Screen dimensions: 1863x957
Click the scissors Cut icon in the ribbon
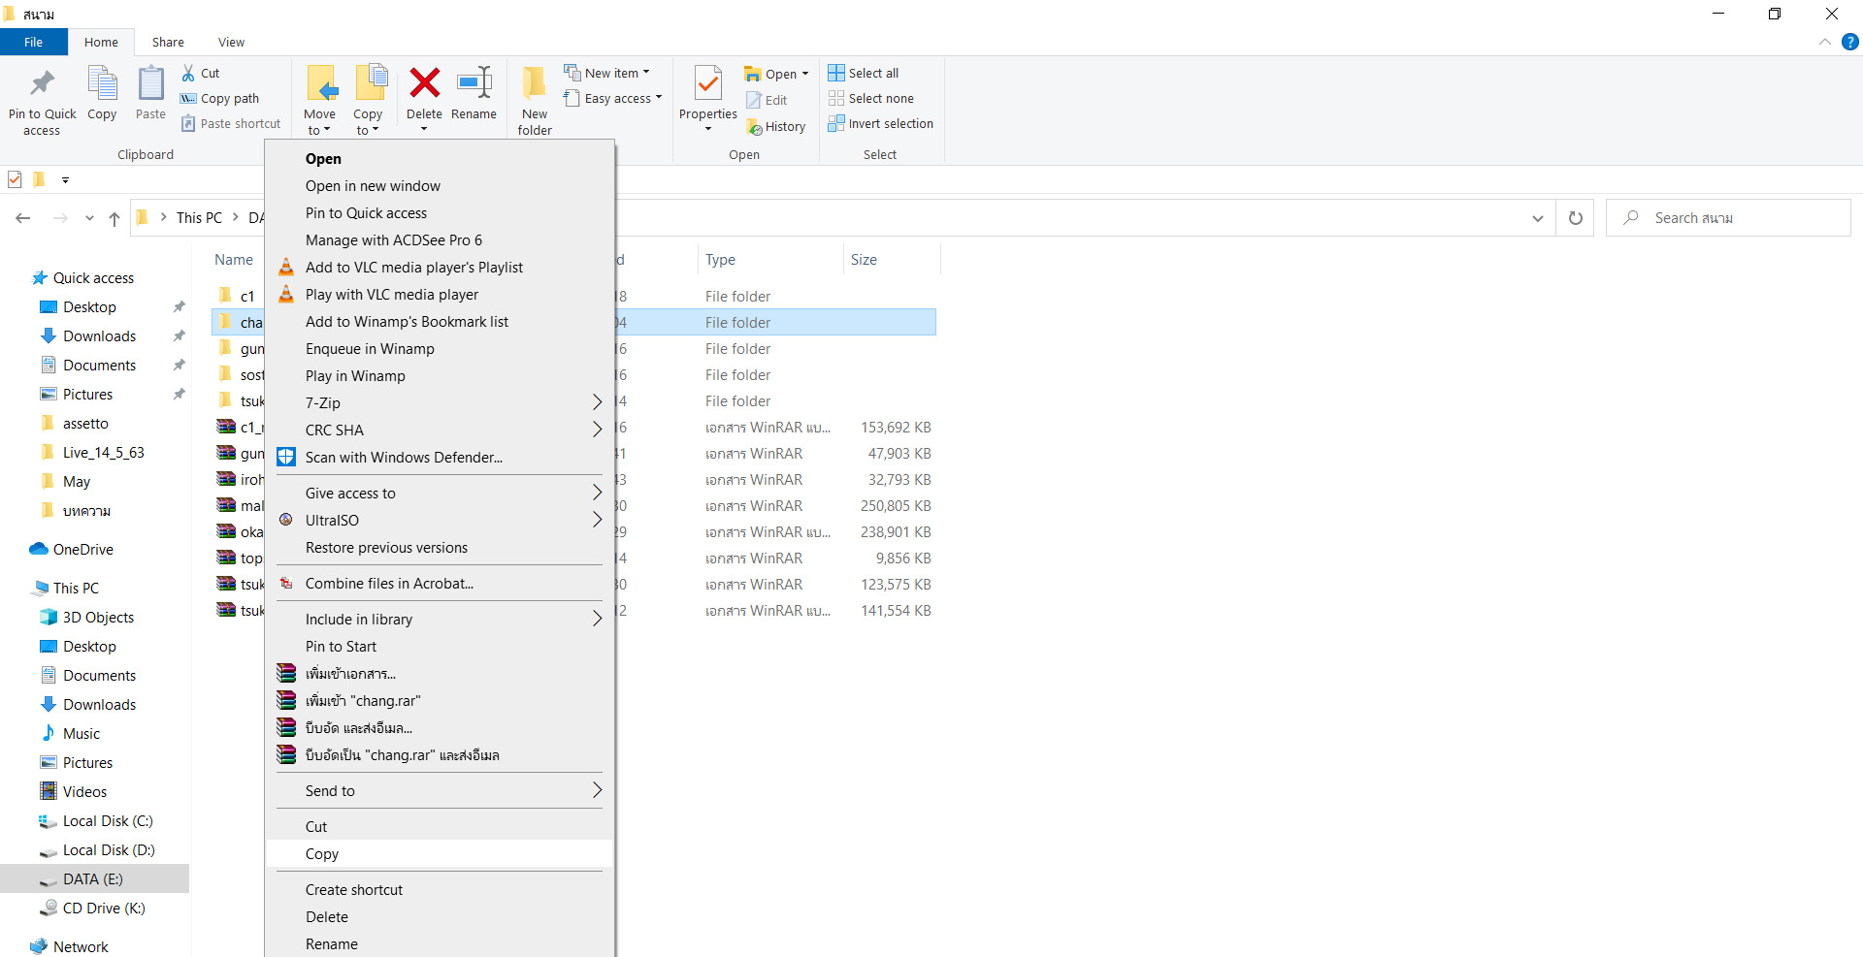[188, 73]
